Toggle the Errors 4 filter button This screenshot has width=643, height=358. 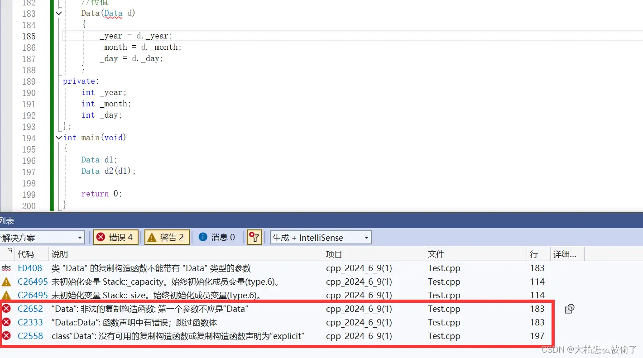[116, 238]
